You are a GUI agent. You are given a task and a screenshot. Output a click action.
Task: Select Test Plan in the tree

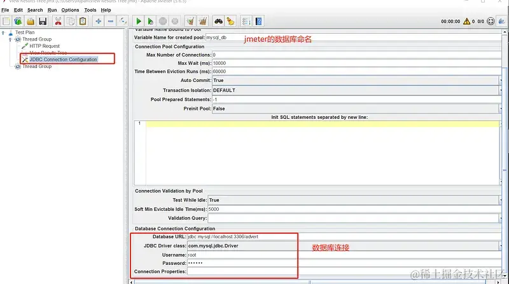point(25,32)
